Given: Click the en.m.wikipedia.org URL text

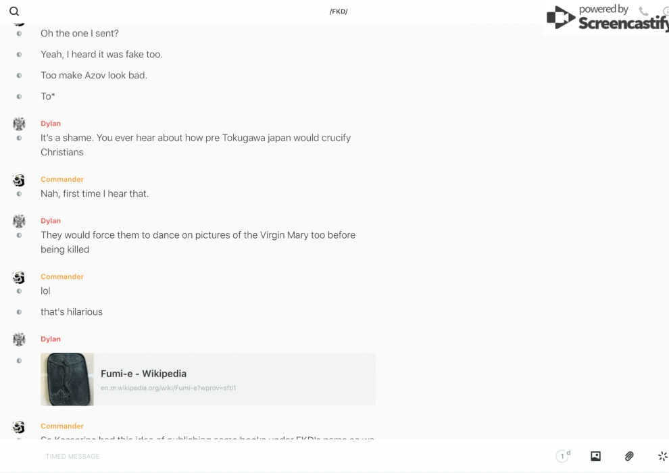Looking at the screenshot, I should [x=168, y=388].
